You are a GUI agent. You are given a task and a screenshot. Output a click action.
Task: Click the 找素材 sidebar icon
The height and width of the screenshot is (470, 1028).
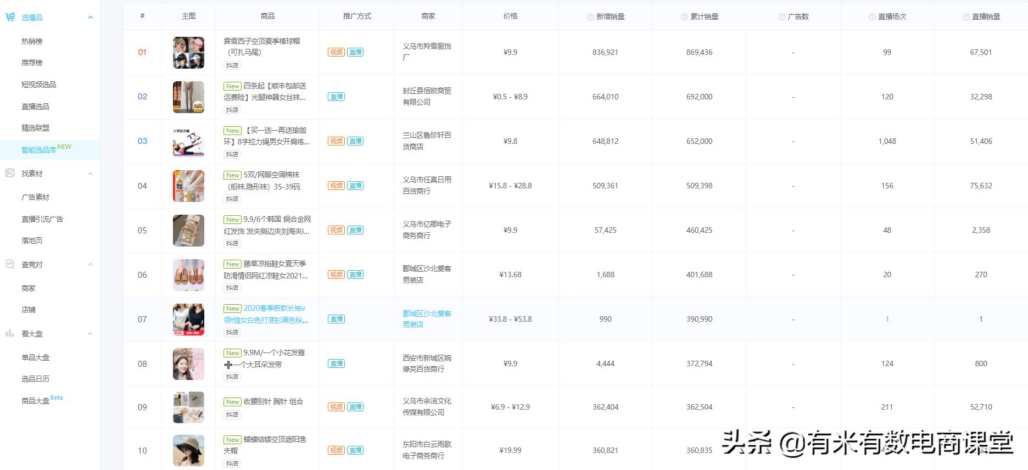tap(10, 173)
